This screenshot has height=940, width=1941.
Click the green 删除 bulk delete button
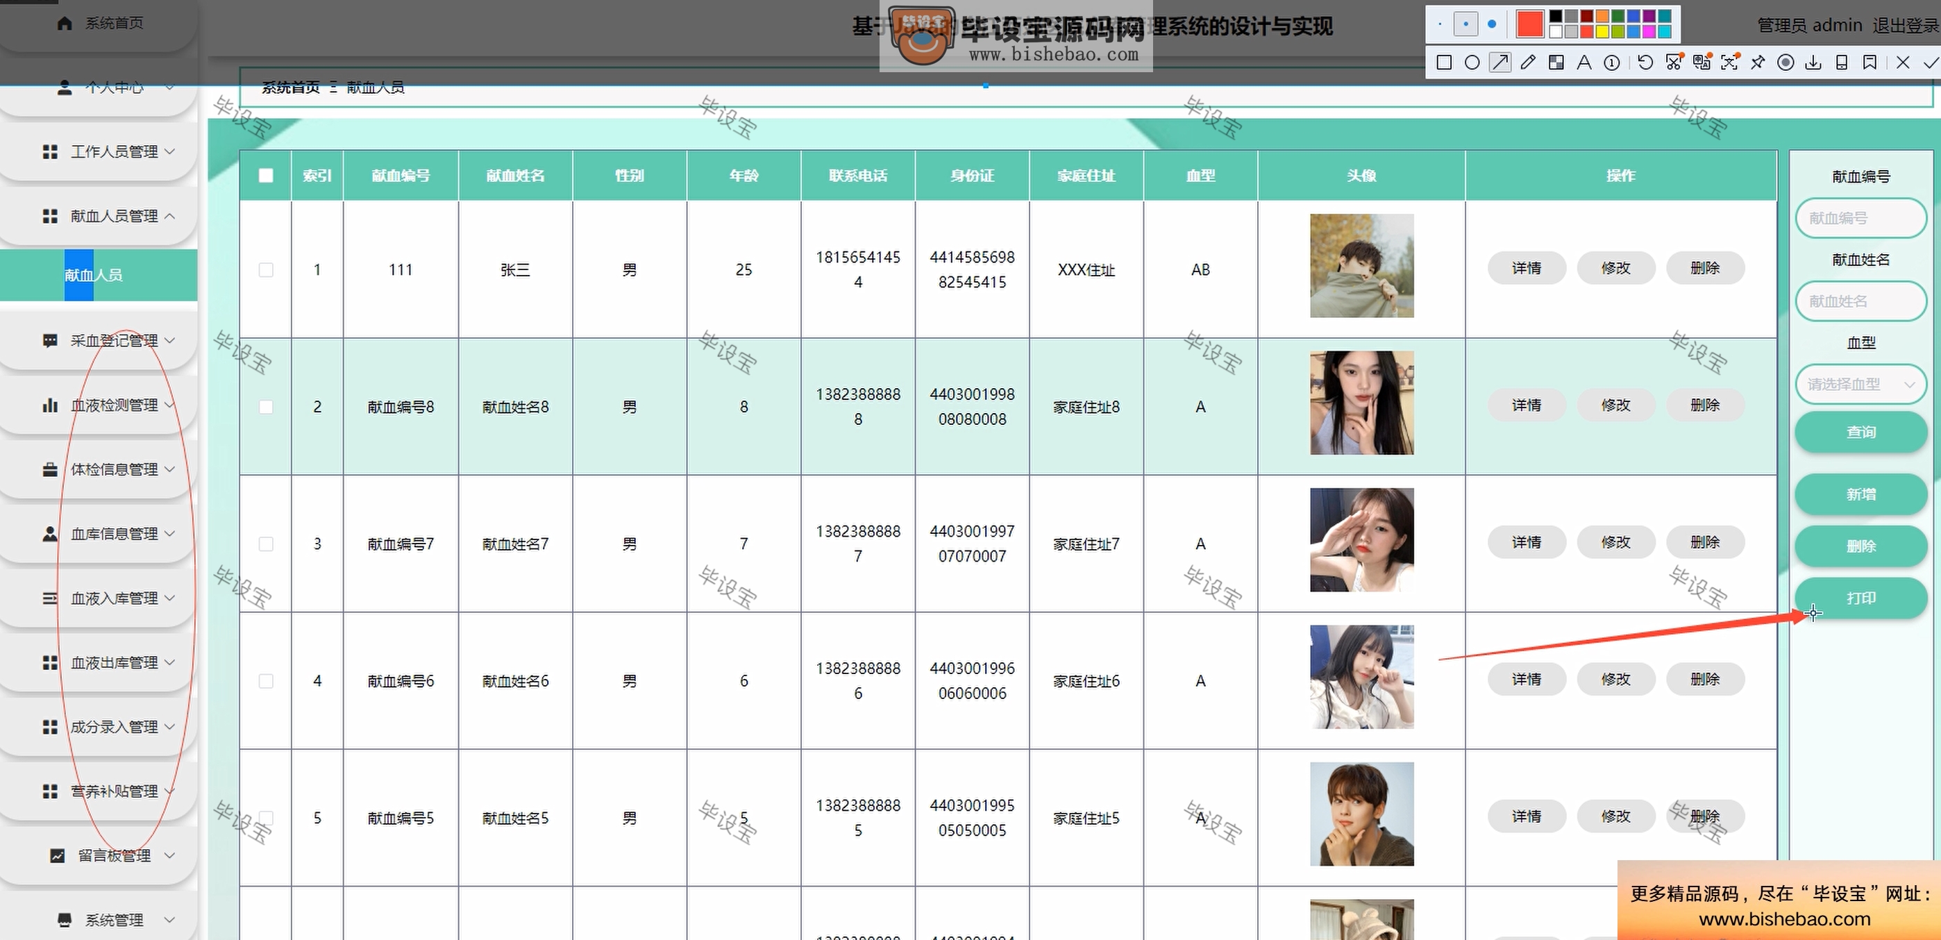(1861, 546)
